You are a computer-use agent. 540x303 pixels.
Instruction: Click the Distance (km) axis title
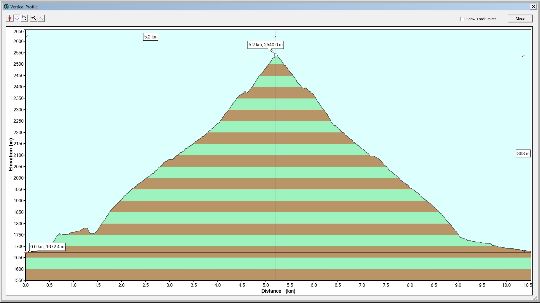pos(278,291)
